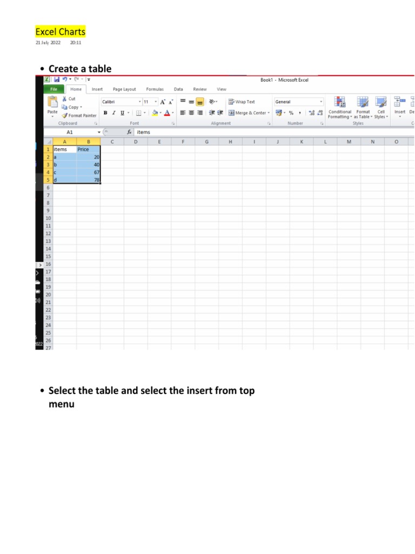The height and width of the screenshot is (554, 415).
Task: Select column C header
Action: 112,142
